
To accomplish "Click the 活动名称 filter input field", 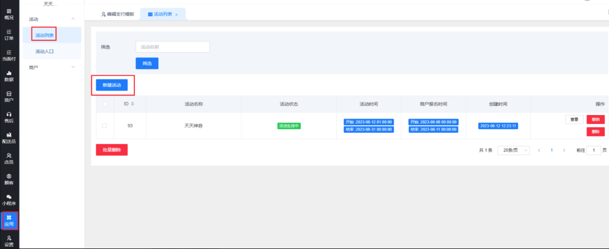I will 172,47.
